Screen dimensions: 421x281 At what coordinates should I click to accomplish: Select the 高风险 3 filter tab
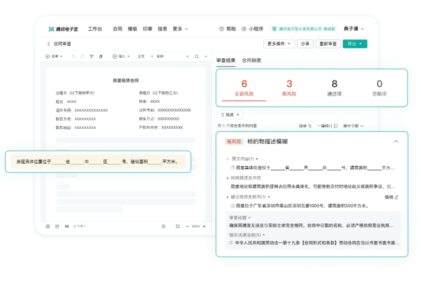[x=289, y=88]
